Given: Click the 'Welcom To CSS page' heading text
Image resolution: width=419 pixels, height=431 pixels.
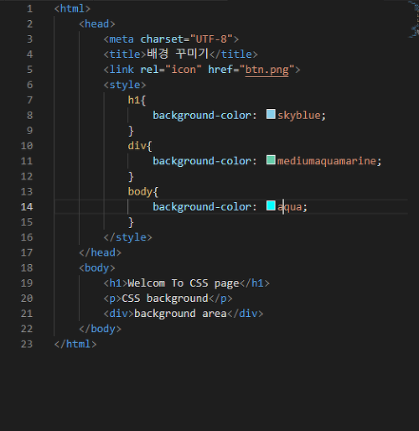Looking at the screenshot, I should [184, 283].
